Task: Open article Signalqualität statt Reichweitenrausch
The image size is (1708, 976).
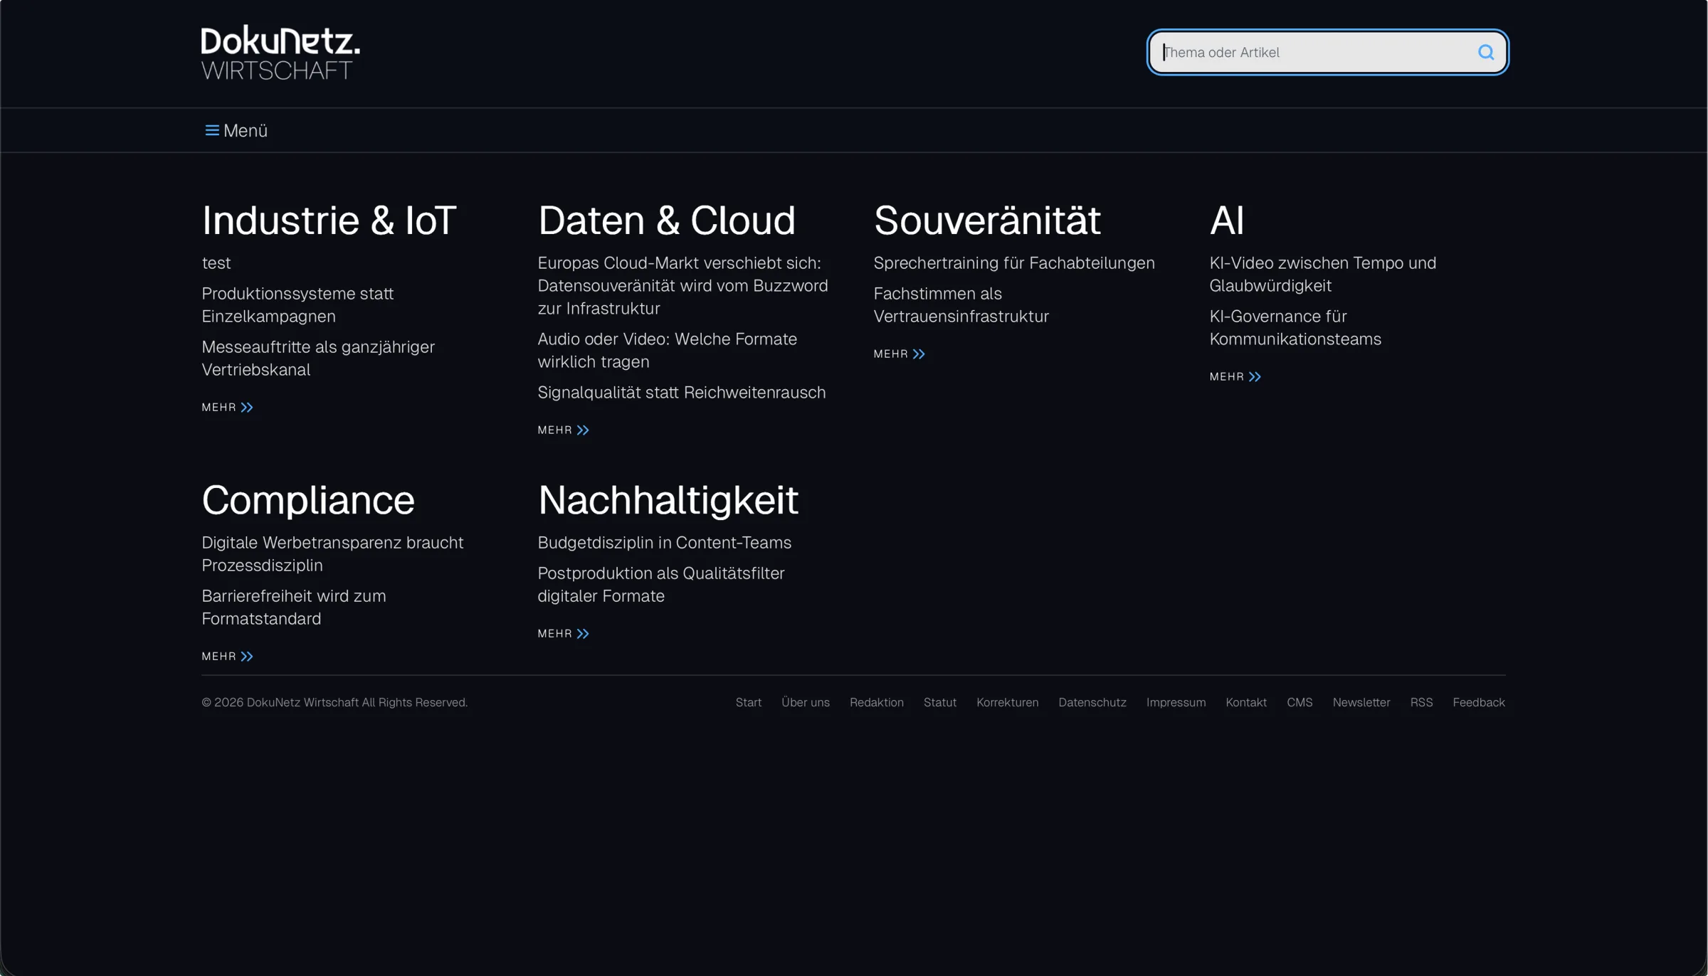Action: pos(681,392)
